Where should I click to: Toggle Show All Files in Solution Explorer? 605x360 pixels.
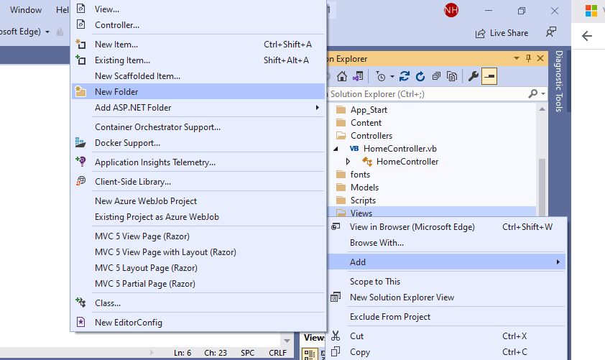451,76
